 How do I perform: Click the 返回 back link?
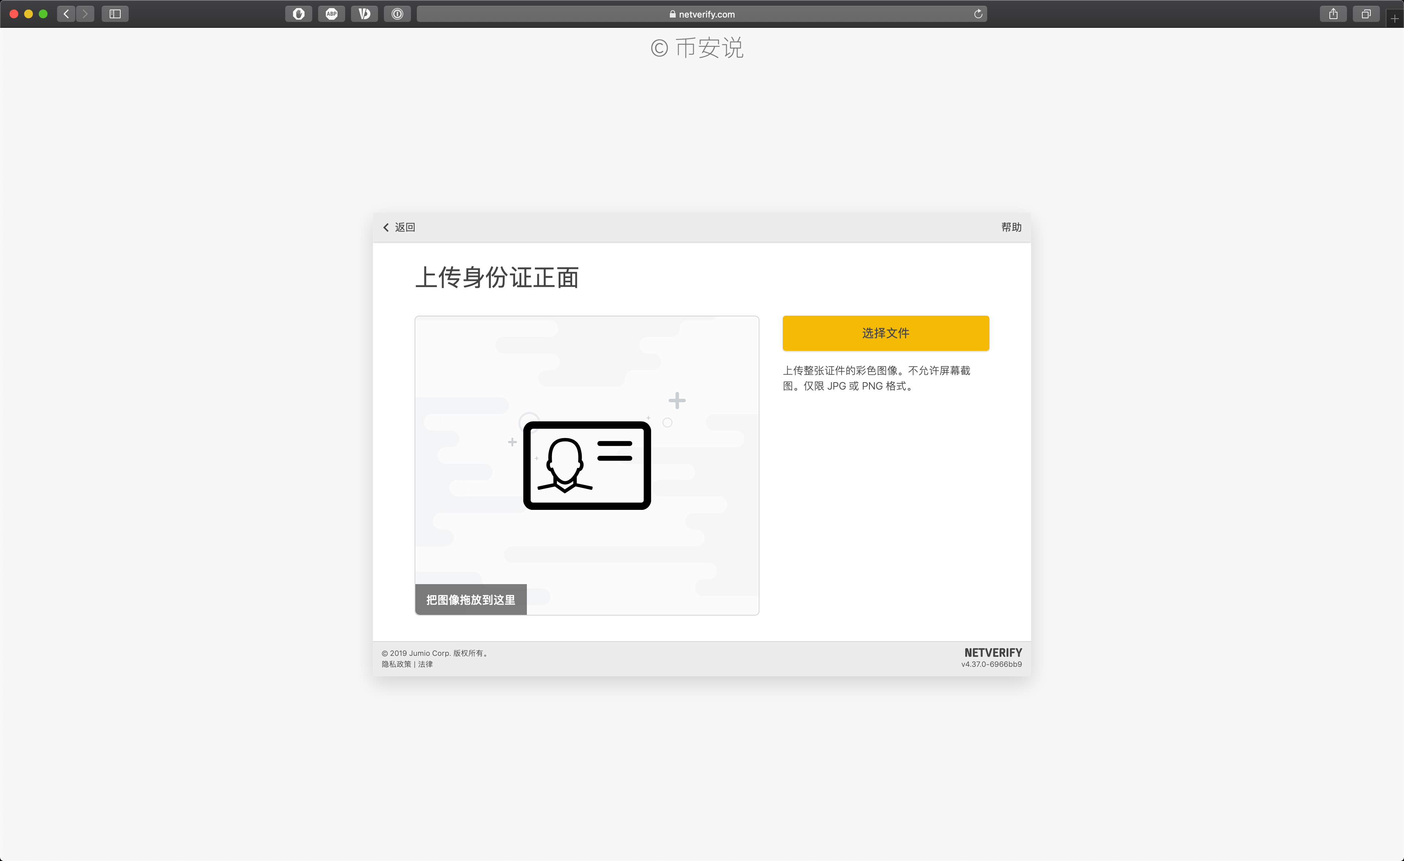tap(399, 227)
